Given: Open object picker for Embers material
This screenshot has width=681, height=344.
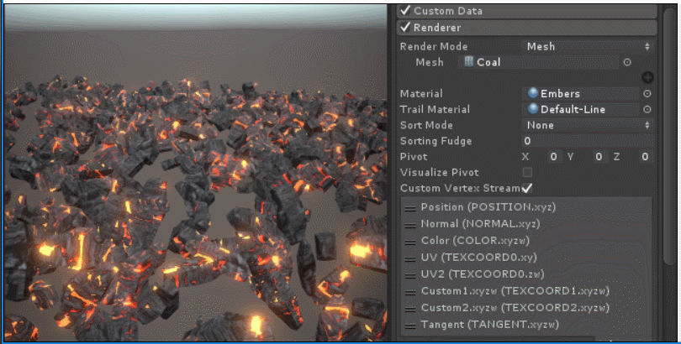Looking at the screenshot, I should [x=647, y=94].
